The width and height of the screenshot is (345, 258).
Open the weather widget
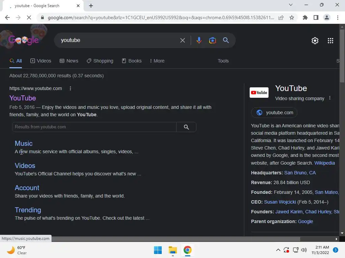click(x=17, y=250)
